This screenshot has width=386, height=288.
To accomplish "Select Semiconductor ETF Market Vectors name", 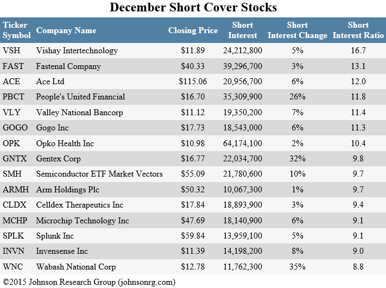I will click(99, 174).
